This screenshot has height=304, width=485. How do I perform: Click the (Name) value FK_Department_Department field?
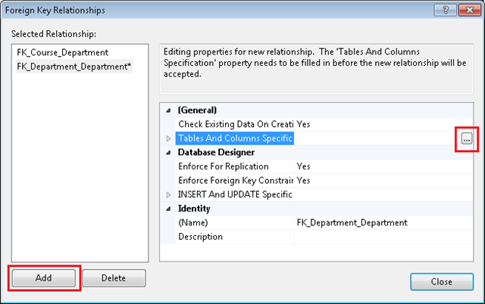379,223
